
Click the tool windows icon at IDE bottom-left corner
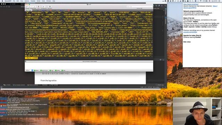click(1, 87)
